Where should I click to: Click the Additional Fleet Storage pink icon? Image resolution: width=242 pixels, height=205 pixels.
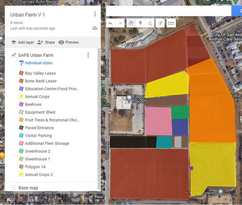21,143
